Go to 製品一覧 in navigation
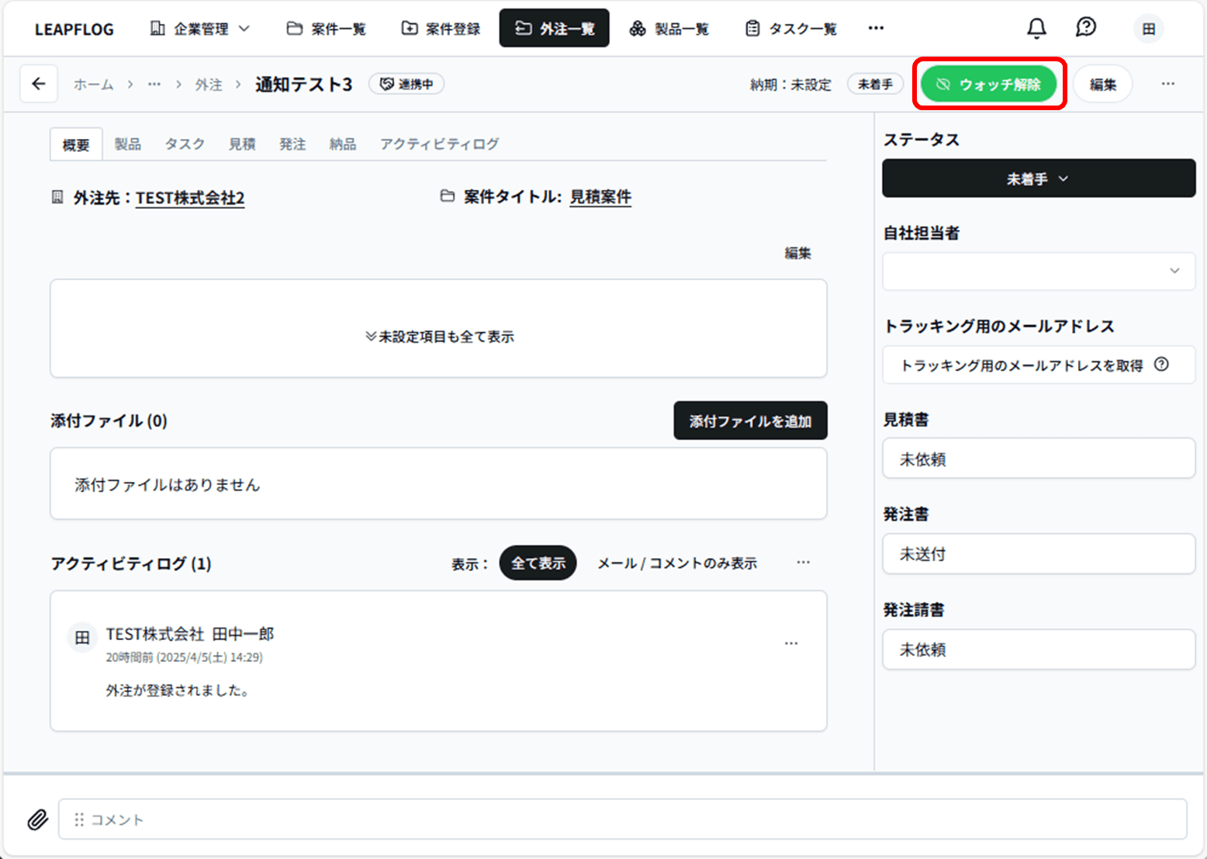This screenshot has width=1207, height=859. point(669,29)
